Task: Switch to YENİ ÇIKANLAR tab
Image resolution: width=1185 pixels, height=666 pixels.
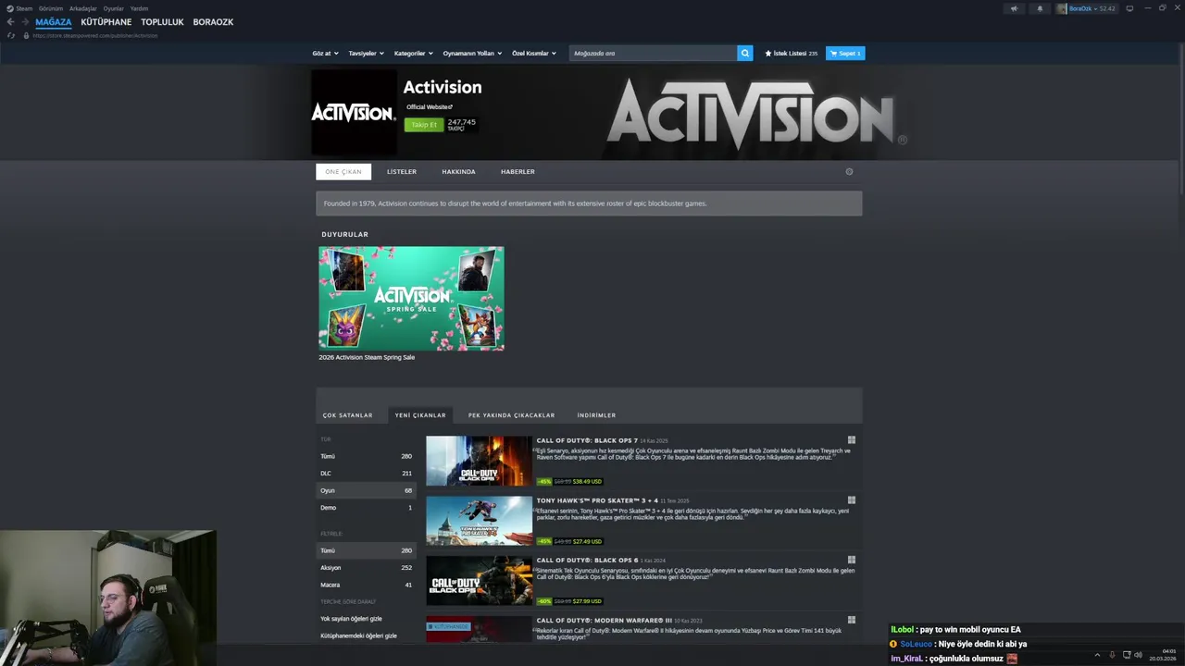Action: coord(420,415)
